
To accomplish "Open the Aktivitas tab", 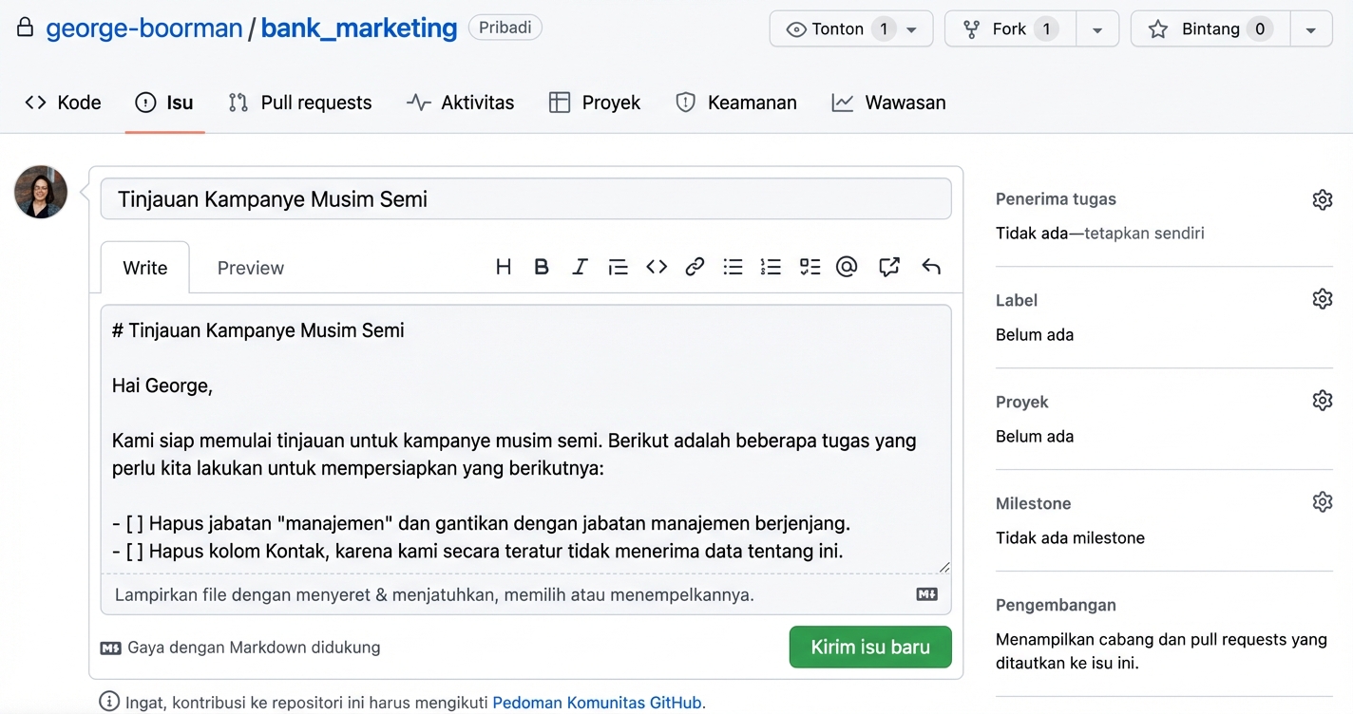I will 461,103.
